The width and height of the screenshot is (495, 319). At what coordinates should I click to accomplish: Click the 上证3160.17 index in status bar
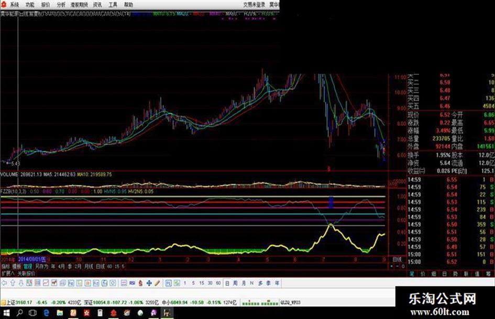(x=19, y=303)
